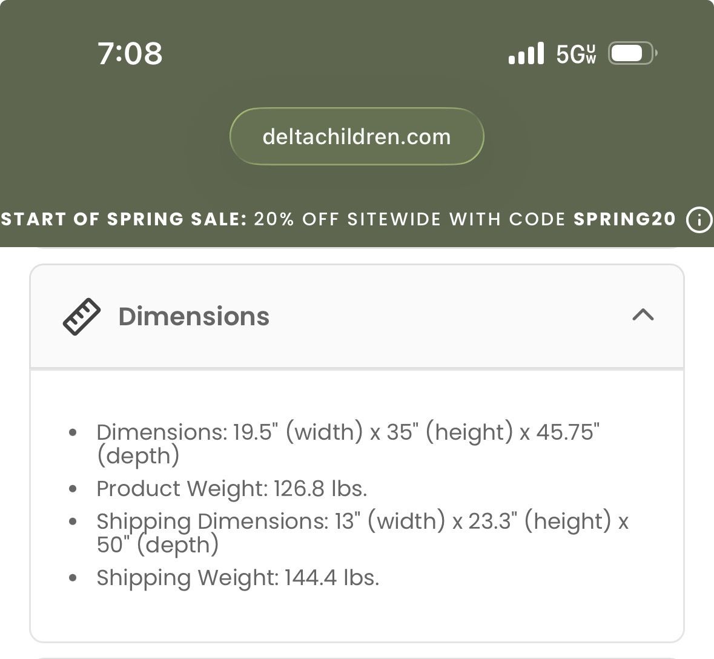Select the Product Weight 126.8 lbs line

coord(231,489)
